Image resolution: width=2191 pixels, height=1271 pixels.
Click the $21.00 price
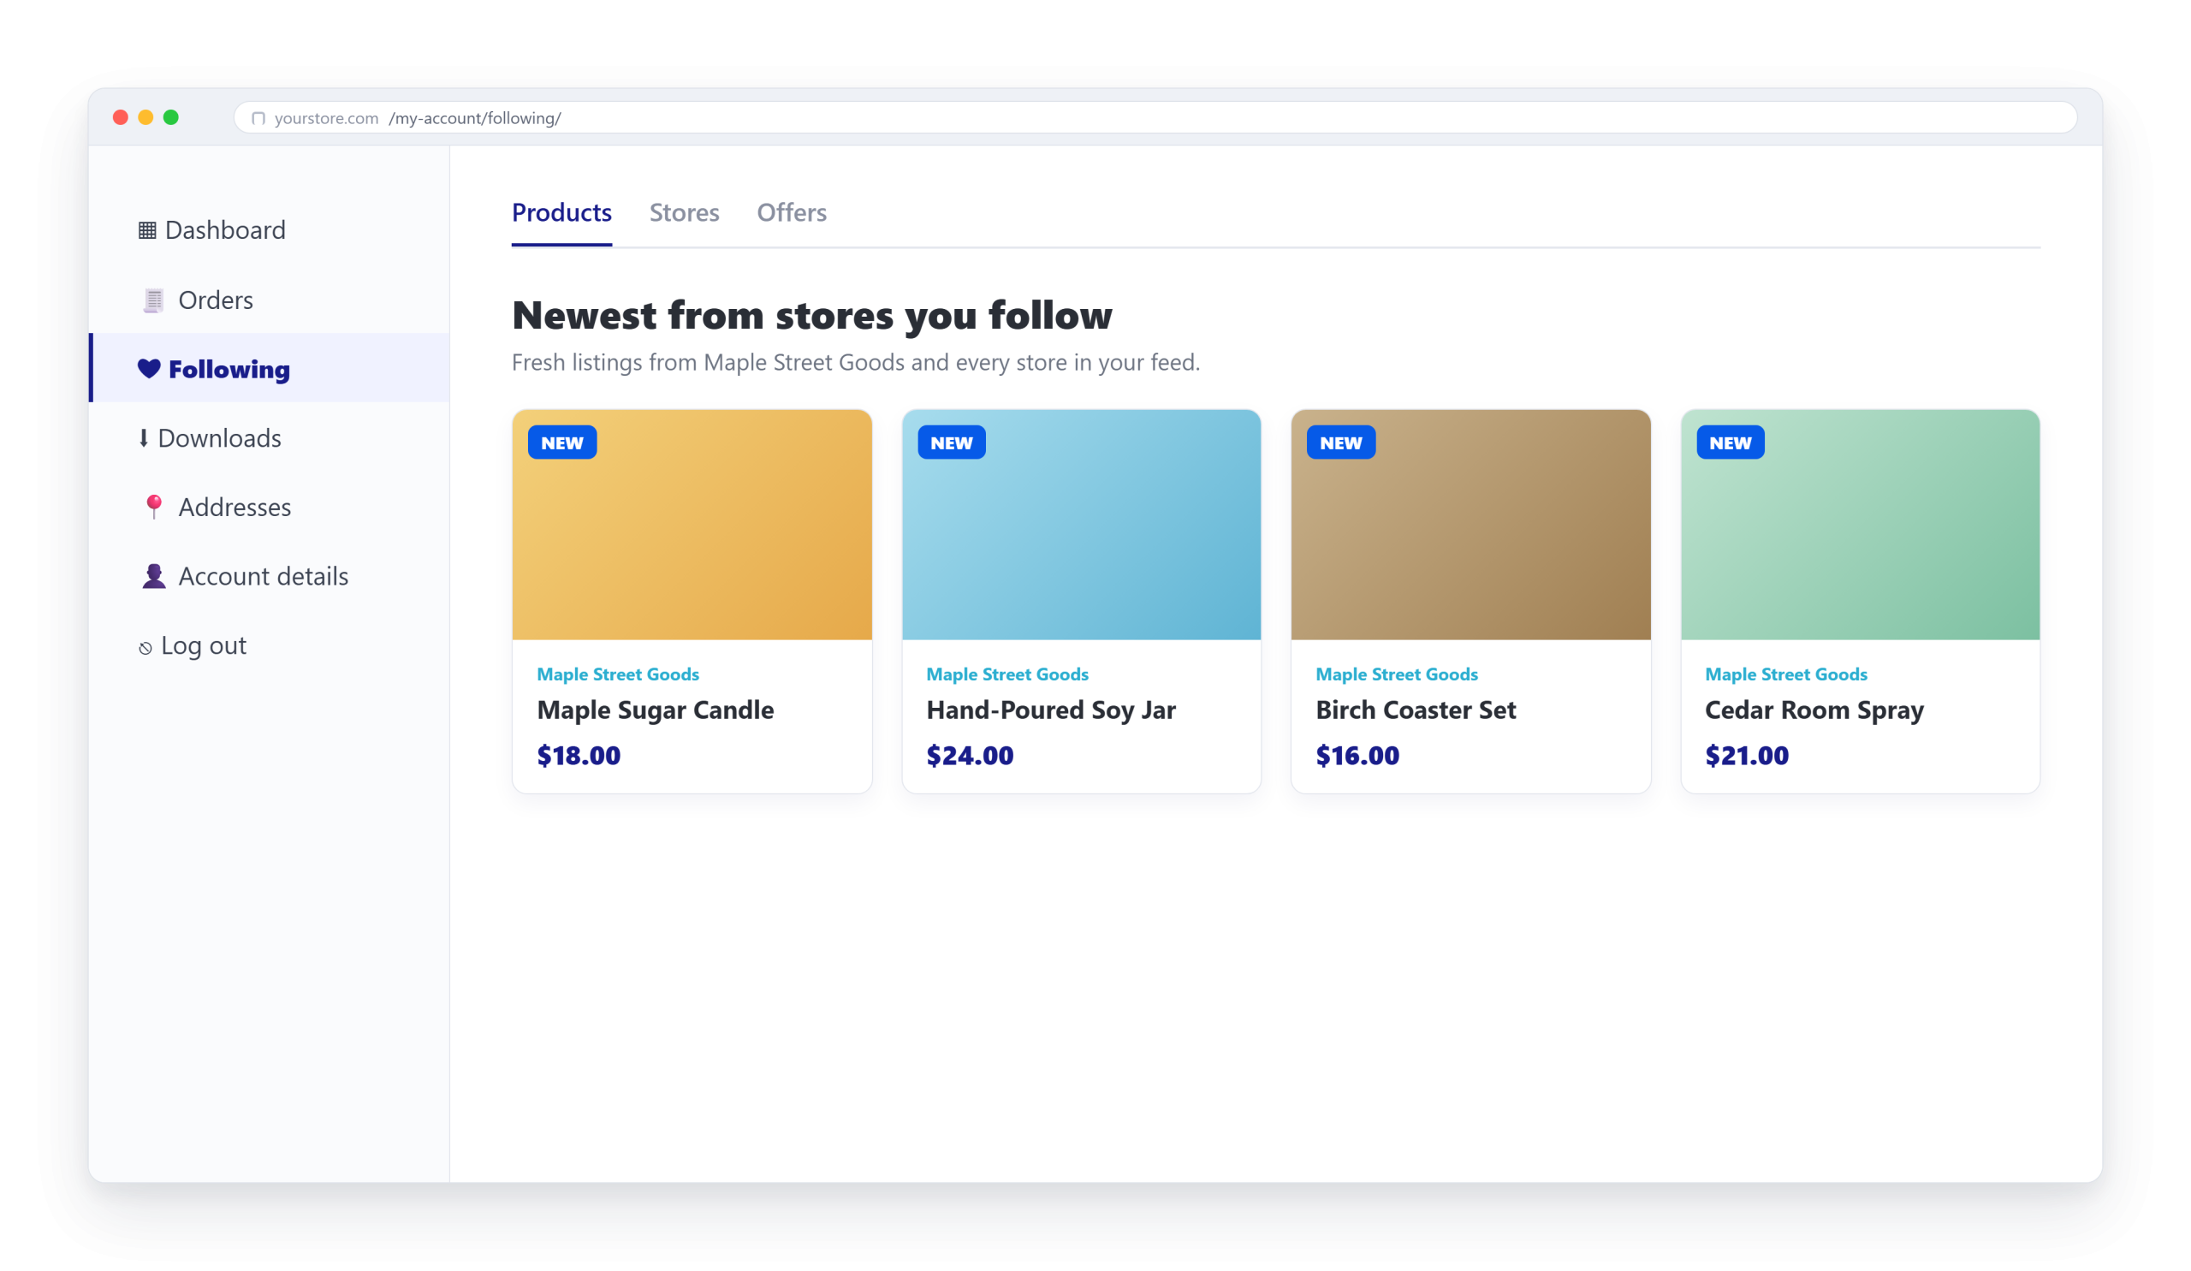[x=1748, y=756]
